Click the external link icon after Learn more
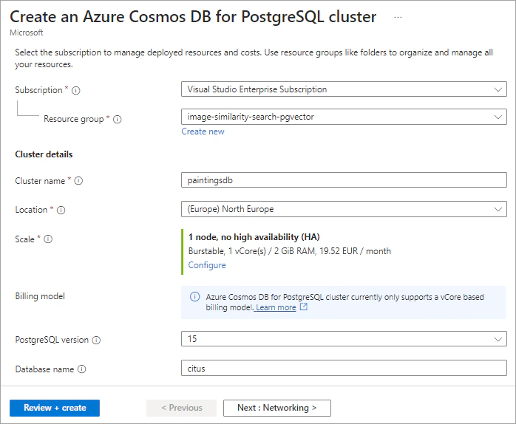Viewport: 516px width, 424px height. point(303,307)
